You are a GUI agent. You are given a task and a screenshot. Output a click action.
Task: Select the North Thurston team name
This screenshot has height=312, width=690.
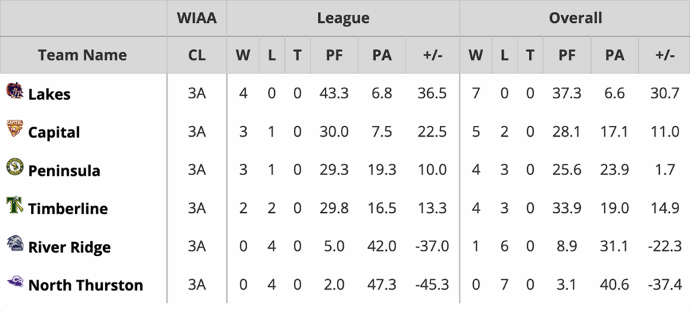coord(86,286)
